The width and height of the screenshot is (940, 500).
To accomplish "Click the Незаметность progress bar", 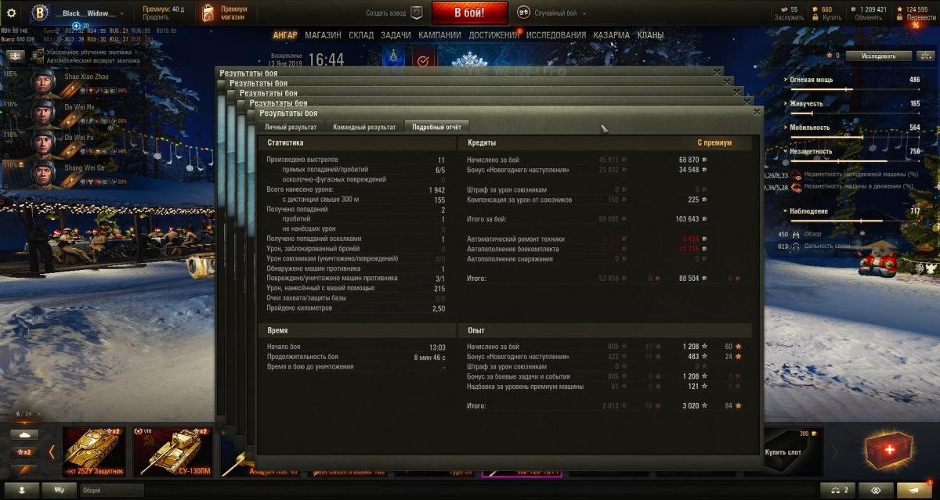I will tap(855, 160).
